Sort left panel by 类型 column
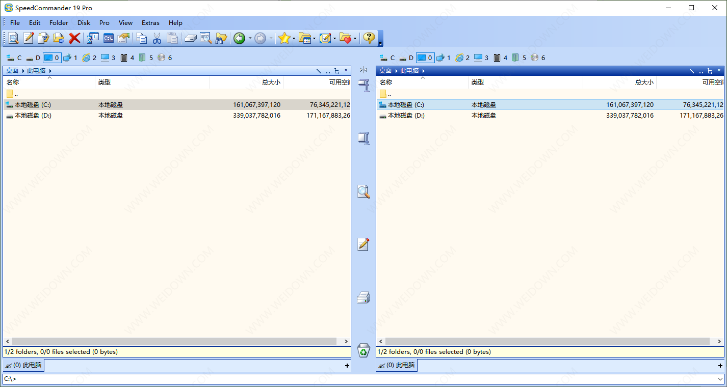727x387 pixels. click(x=152, y=82)
